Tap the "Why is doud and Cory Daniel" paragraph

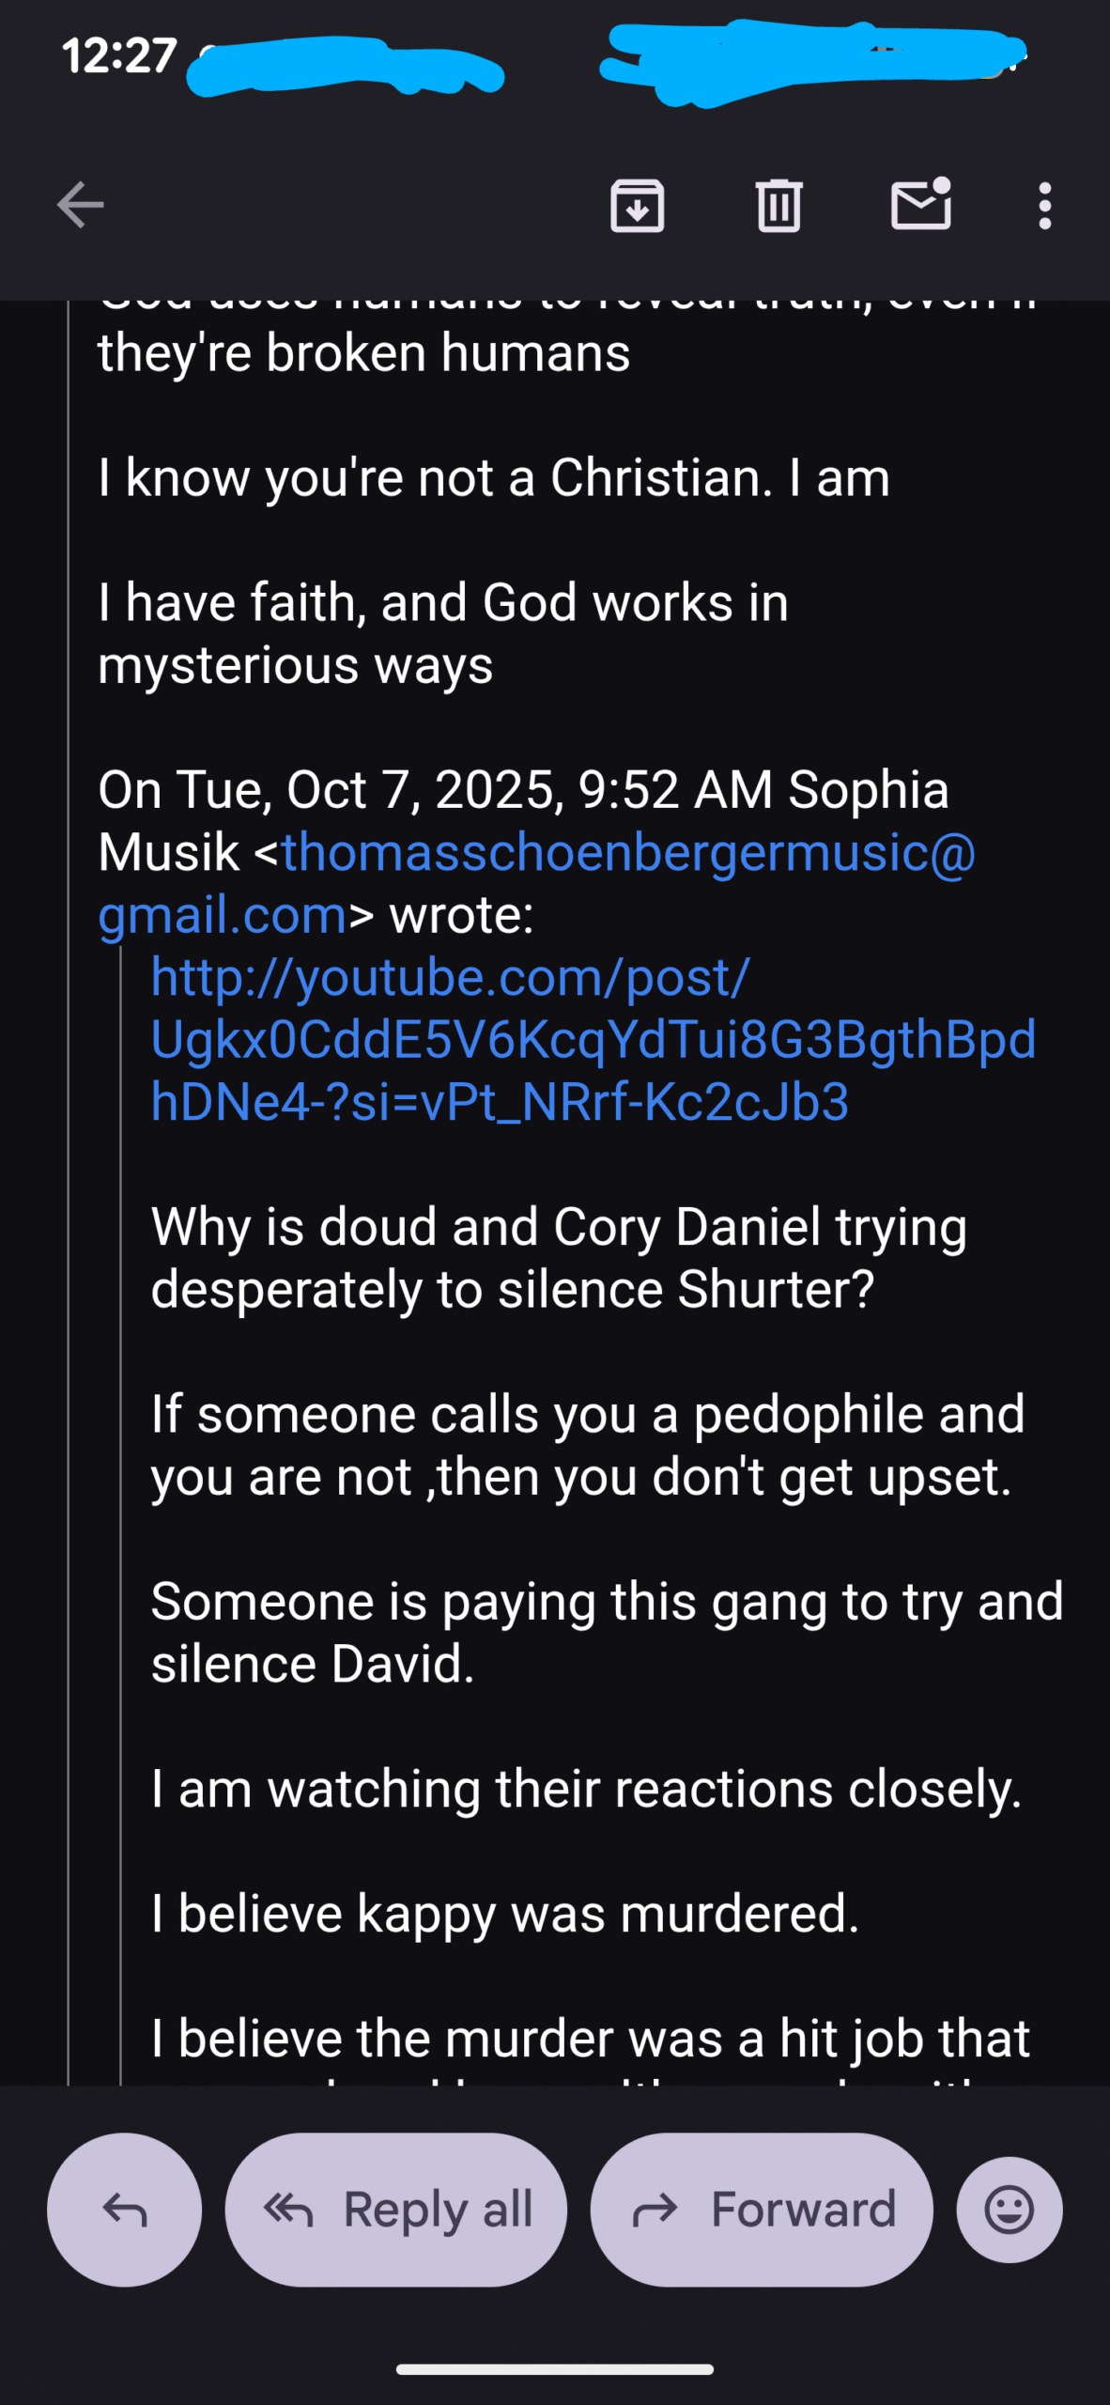(x=559, y=1258)
